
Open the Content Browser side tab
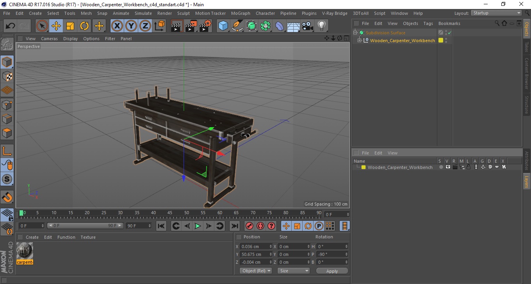[526, 74]
